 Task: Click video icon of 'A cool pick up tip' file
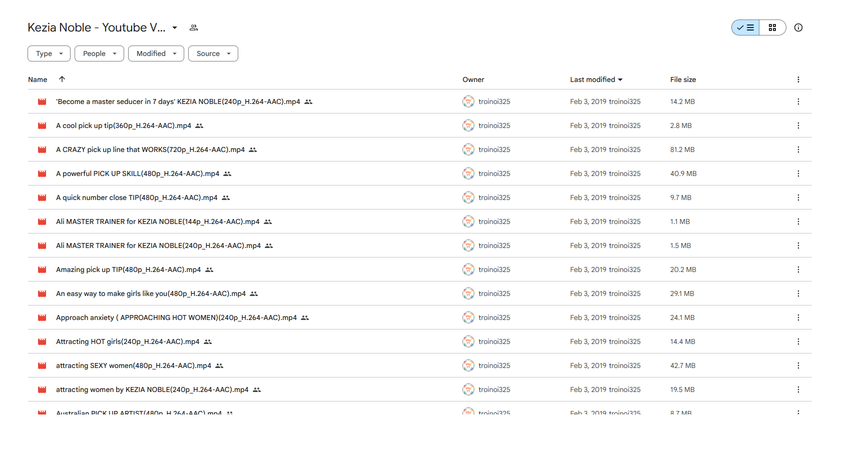[x=42, y=125]
